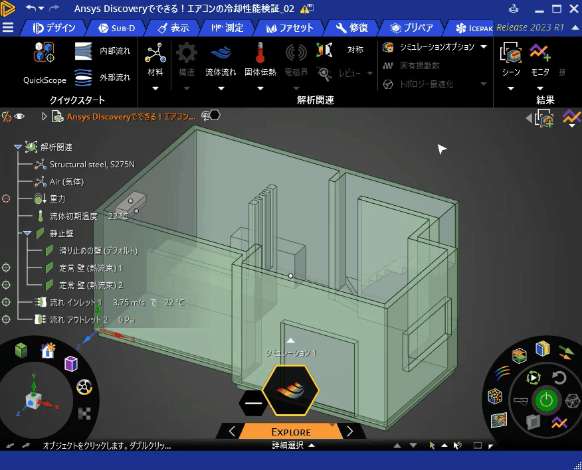Image resolution: width=582 pixels, height=470 pixels.
Task: Click the green cube icon in left wheel
Action: [x=21, y=351]
